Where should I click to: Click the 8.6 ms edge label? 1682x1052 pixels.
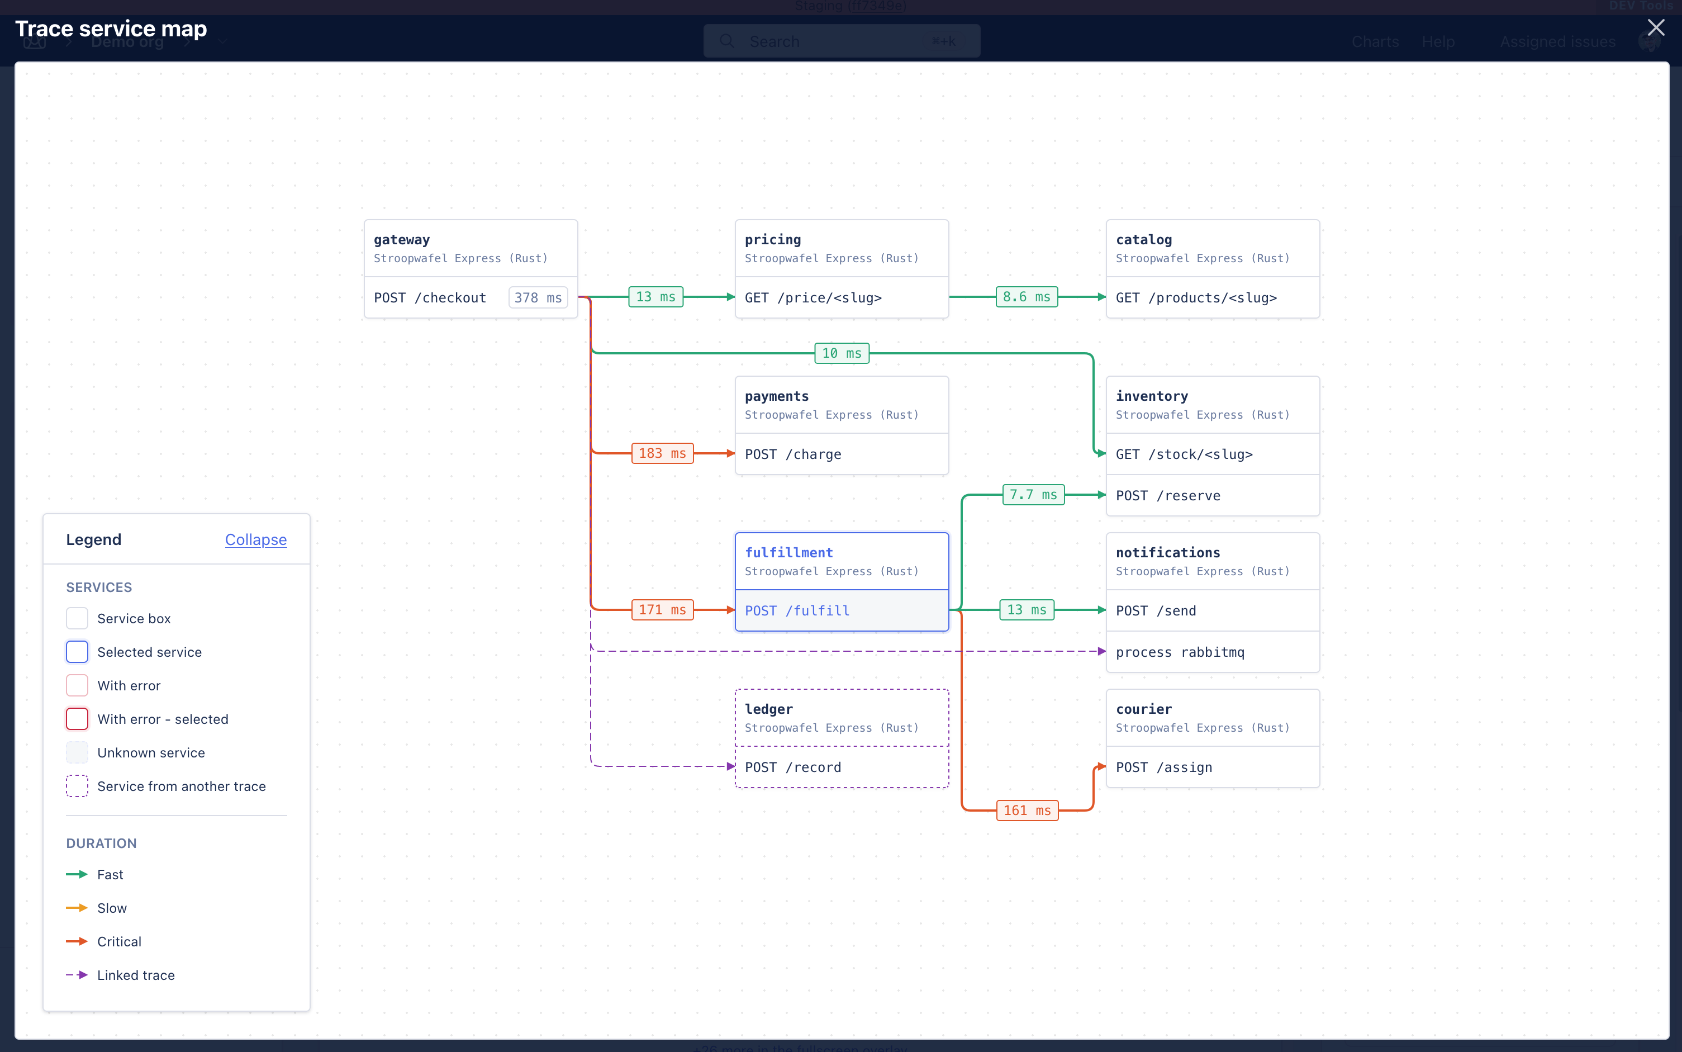1027,296
